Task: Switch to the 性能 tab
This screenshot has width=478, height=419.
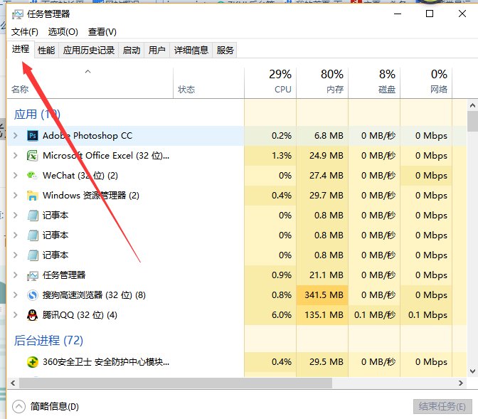Action: pos(46,50)
